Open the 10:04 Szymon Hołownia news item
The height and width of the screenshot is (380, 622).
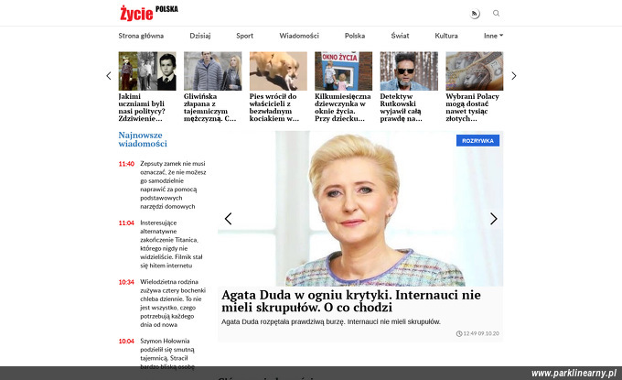tap(167, 353)
